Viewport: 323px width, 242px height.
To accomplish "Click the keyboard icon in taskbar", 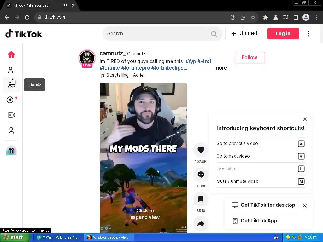I will pyautogui.click(x=276, y=238).
